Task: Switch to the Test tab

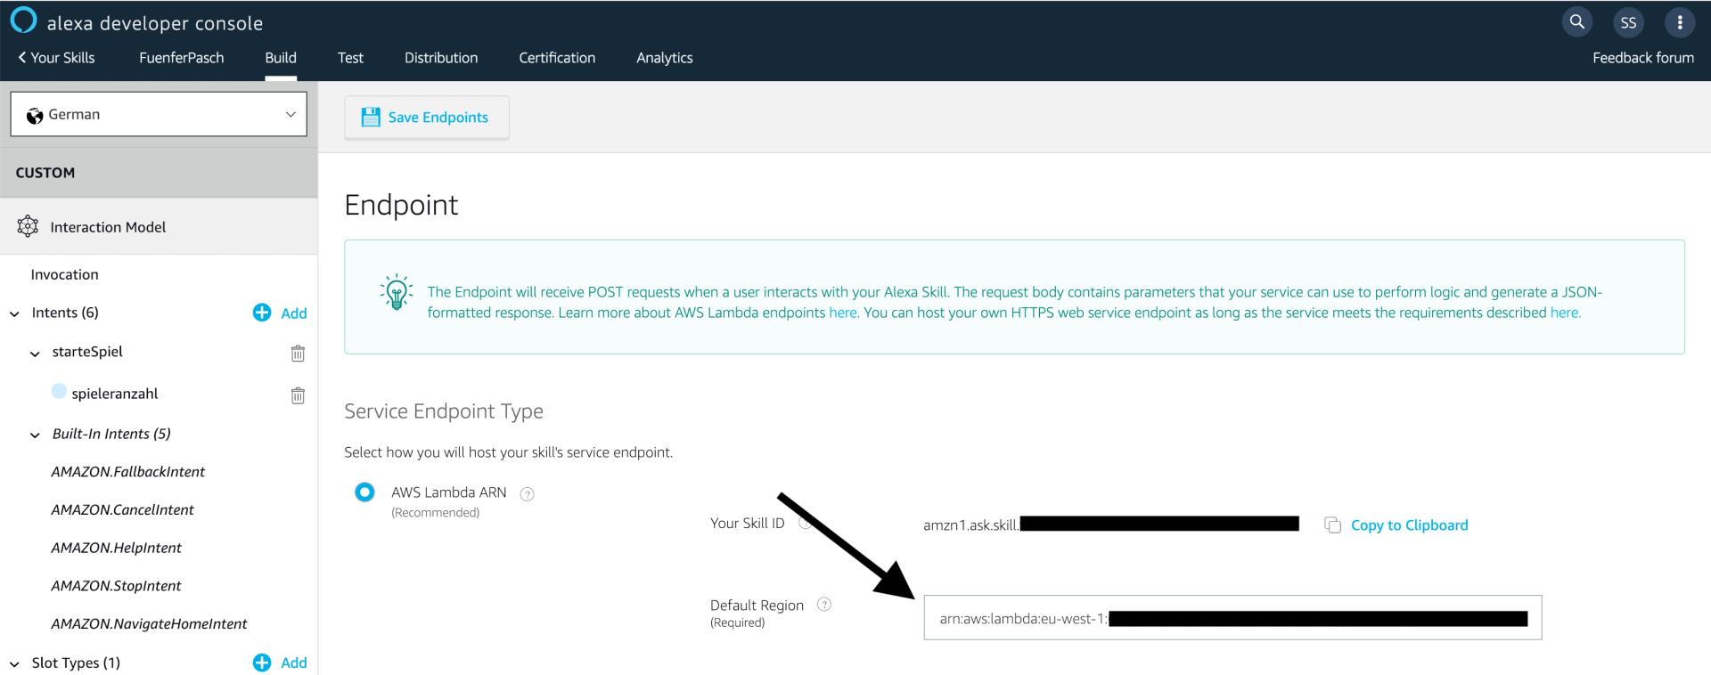Action: 350,58
